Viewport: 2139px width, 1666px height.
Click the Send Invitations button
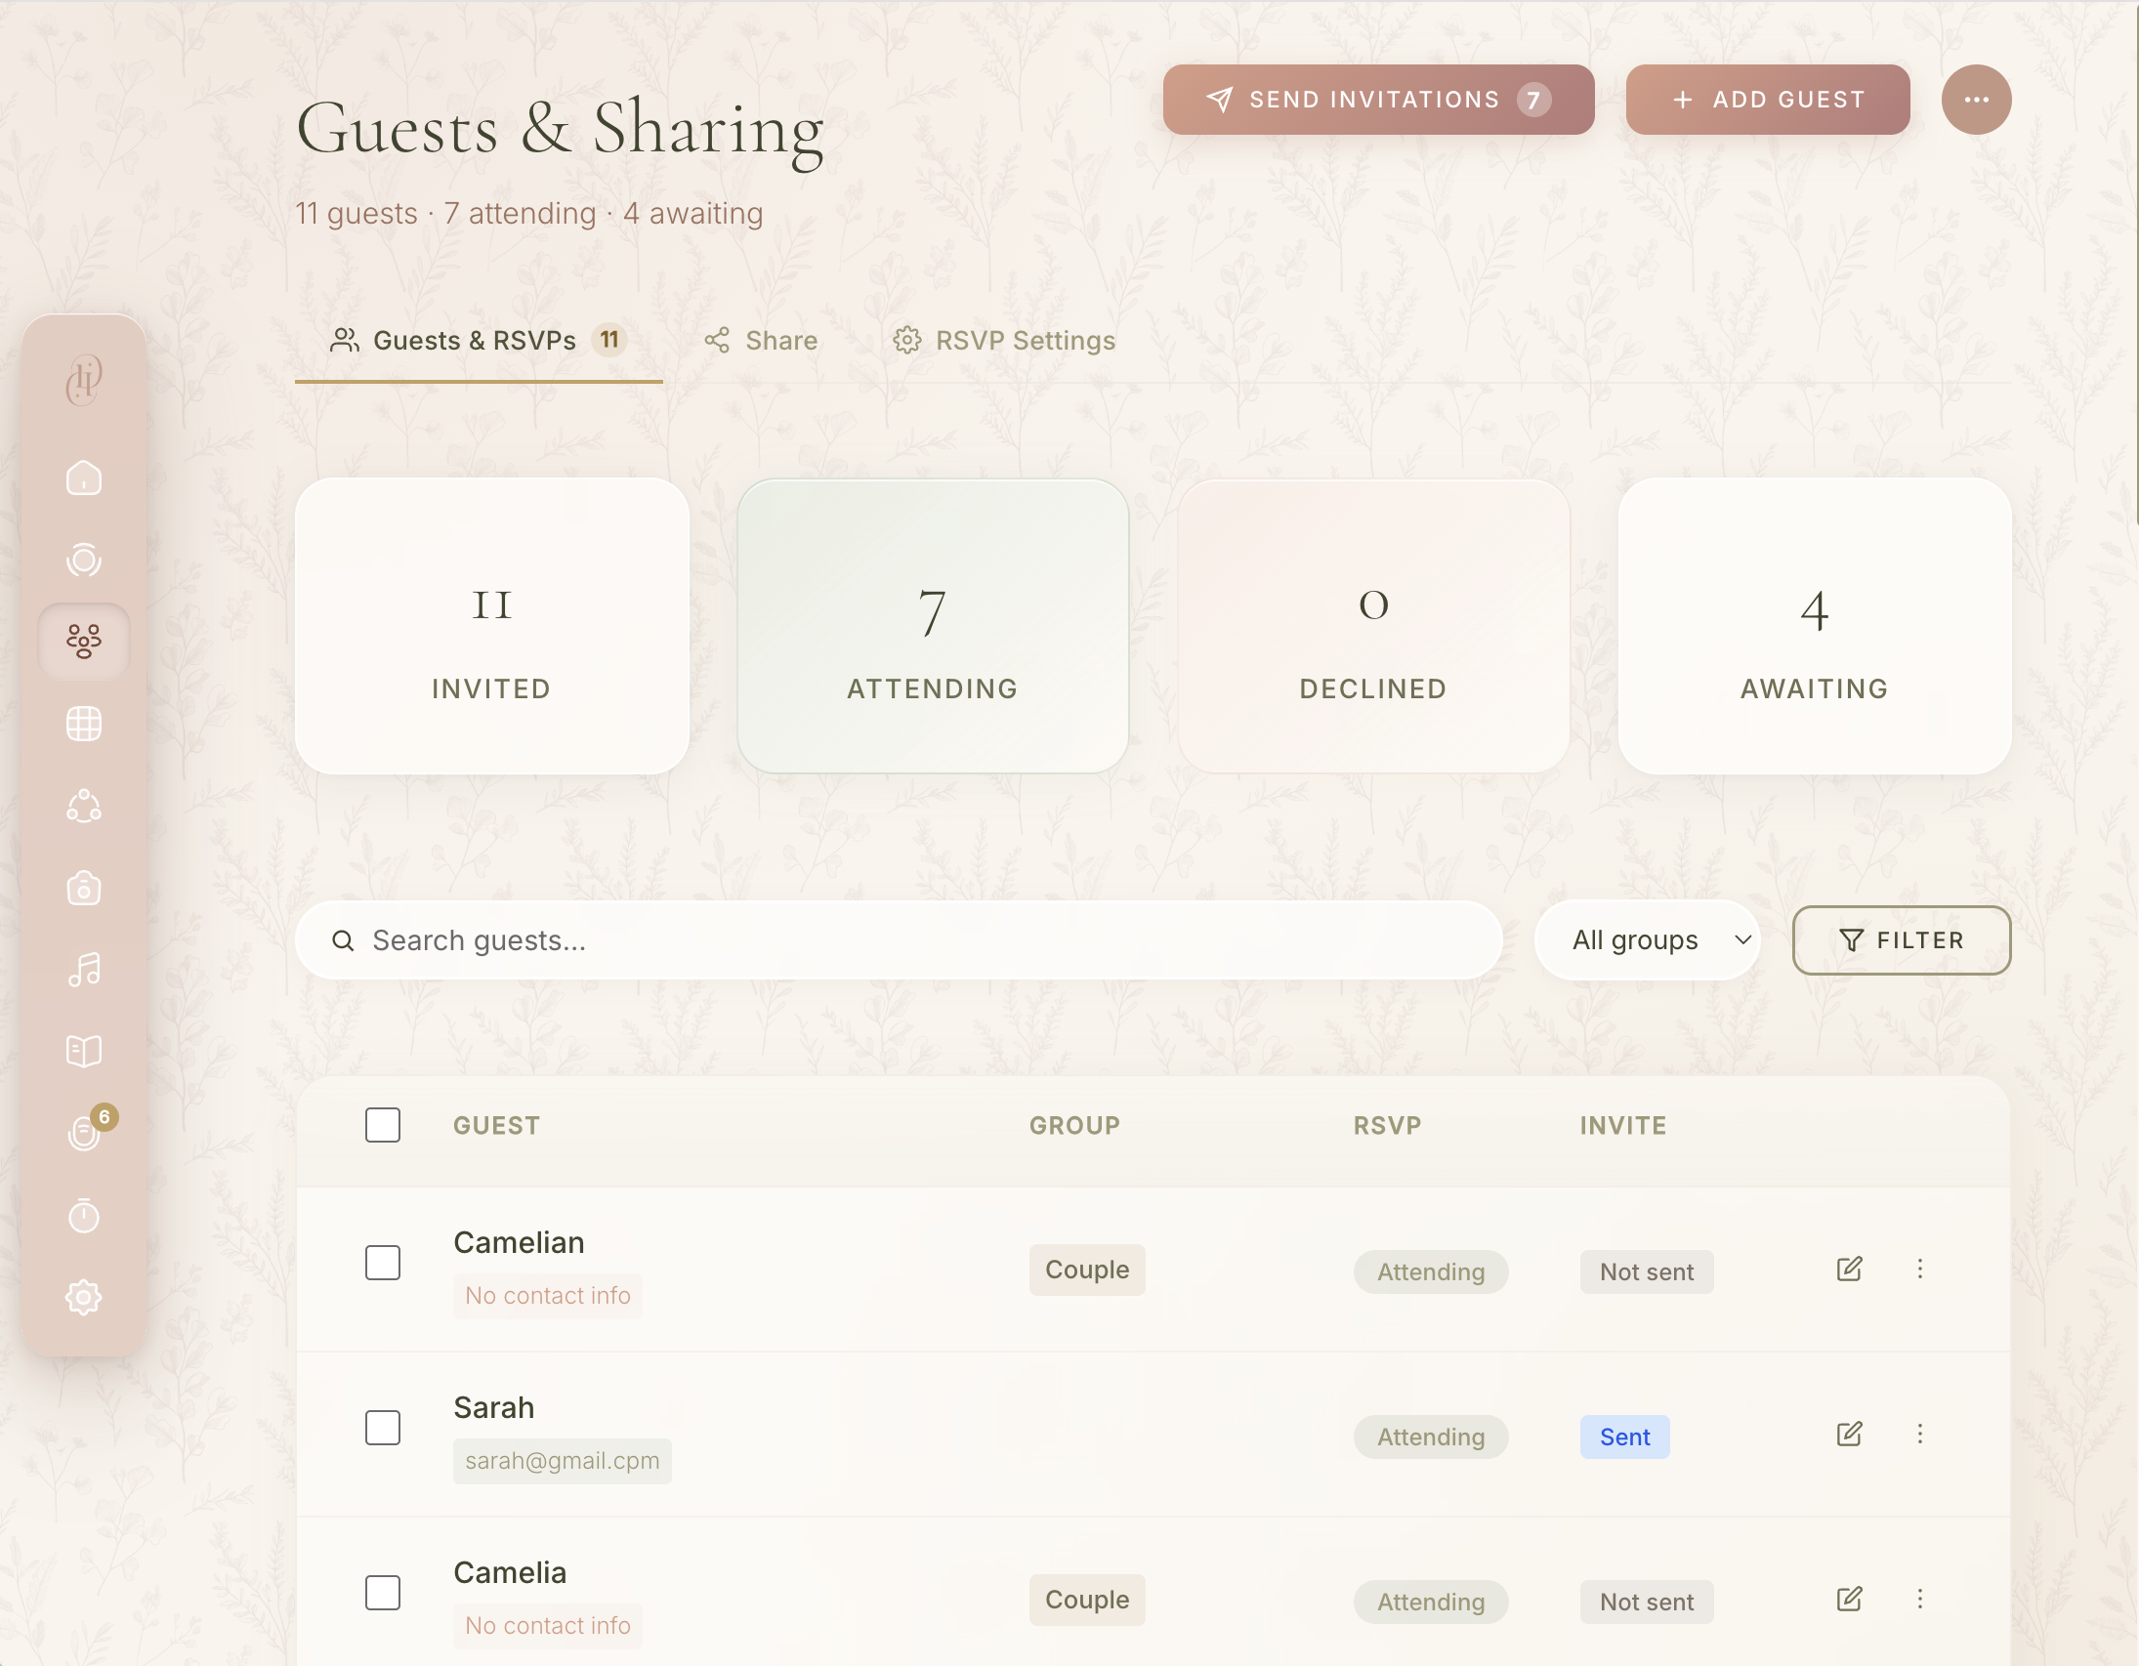tap(1379, 100)
